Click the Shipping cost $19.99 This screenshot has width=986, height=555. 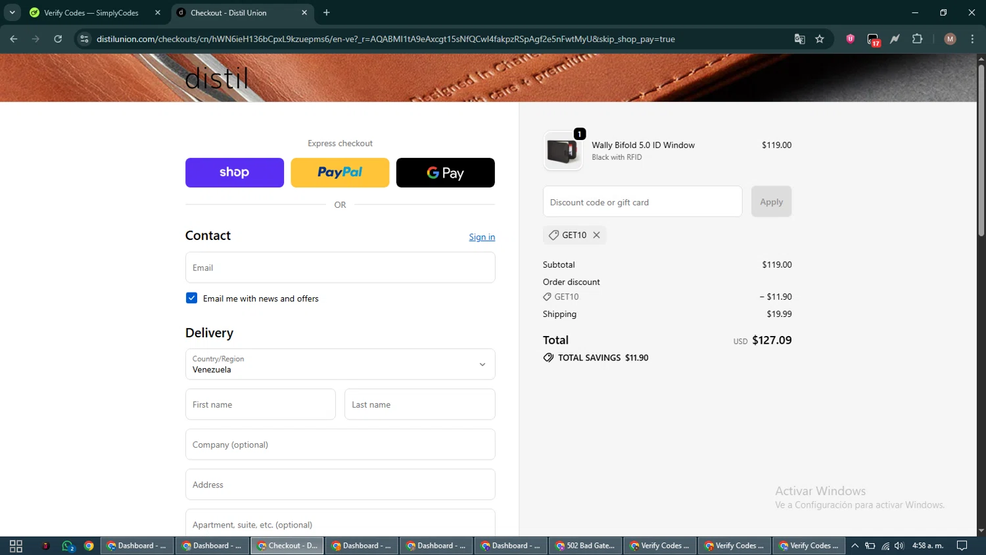(779, 314)
